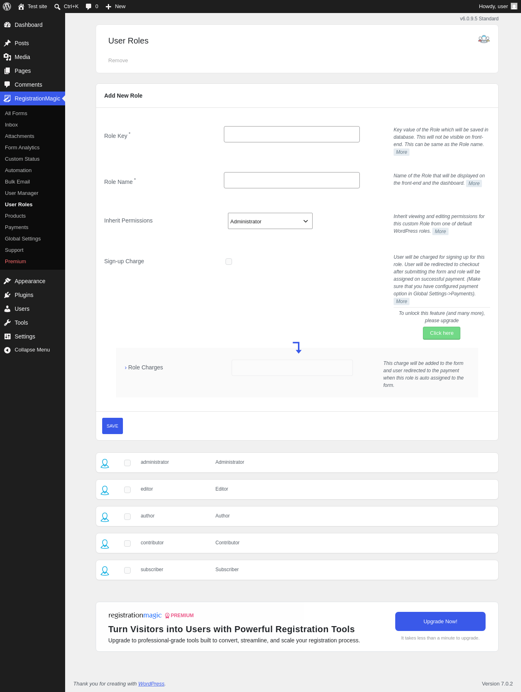This screenshot has height=692, width=521.
Task: Click the Posts pin icon
Action: [7, 43]
